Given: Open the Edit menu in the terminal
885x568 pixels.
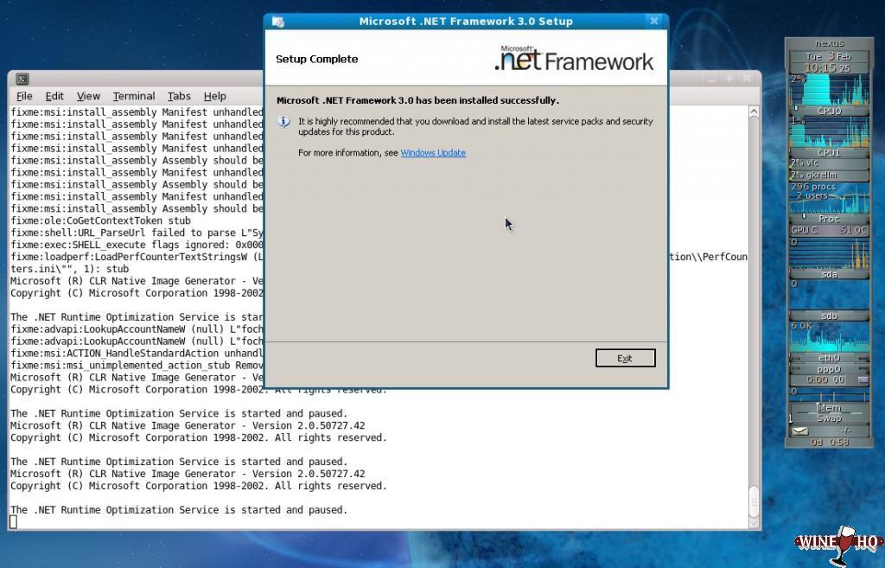Looking at the screenshot, I should pyautogui.click(x=54, y=96).
